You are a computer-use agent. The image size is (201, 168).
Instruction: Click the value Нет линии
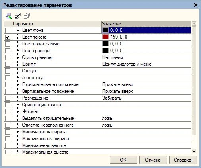tap(113, 57)
